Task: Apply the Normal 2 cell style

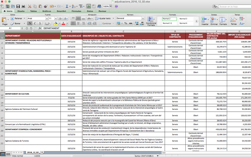Action: (x=169, y=19)
